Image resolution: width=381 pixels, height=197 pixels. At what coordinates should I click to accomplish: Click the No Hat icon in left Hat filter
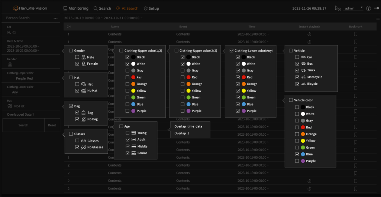coord(10,106)
